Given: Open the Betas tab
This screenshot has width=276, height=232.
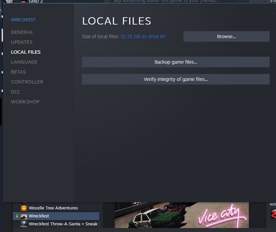Looking at the screenshot, I should tap(18, 72).
